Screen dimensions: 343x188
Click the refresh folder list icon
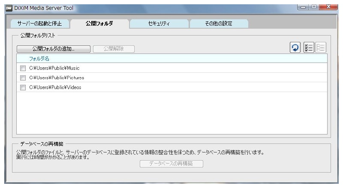click(x=295, y=48)
